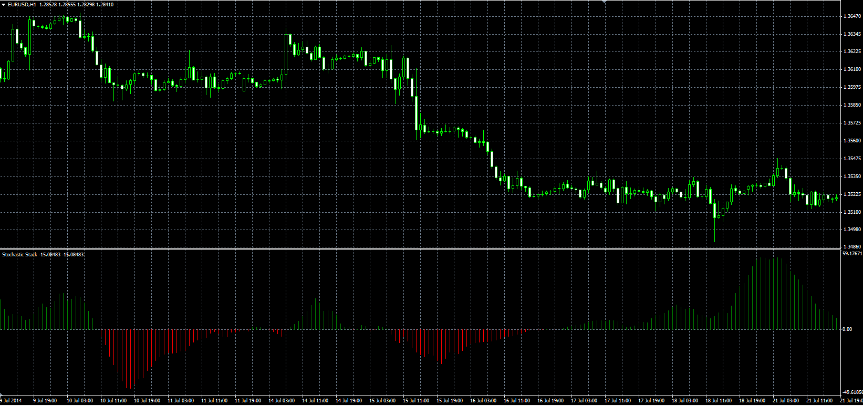Viewport: 863px width, 406px height.
Task: Click time axis label 9 Jul 2014
Action: pyautogui.click(x=11, y=401)
